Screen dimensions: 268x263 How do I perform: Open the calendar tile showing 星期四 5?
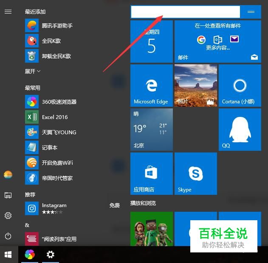[x=152, y=42]
